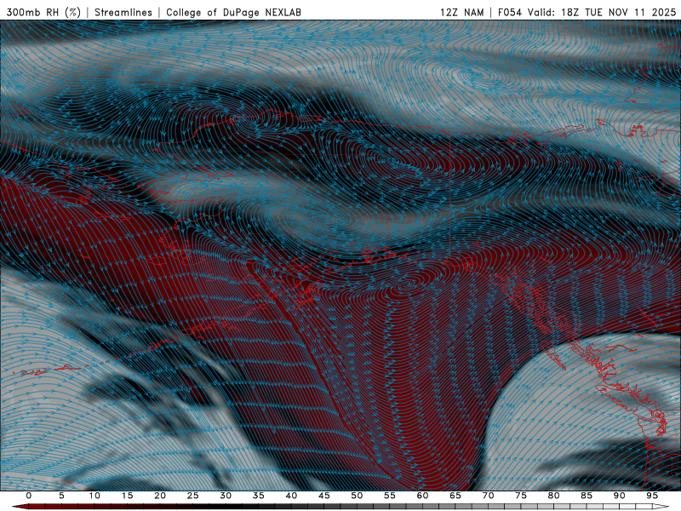
Task: Click the legend value "25"
Action: [193, 496]
